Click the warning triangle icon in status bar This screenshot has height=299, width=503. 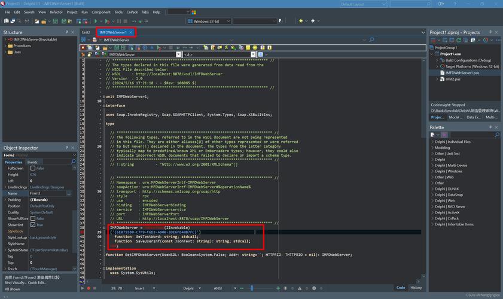(300, 288)
